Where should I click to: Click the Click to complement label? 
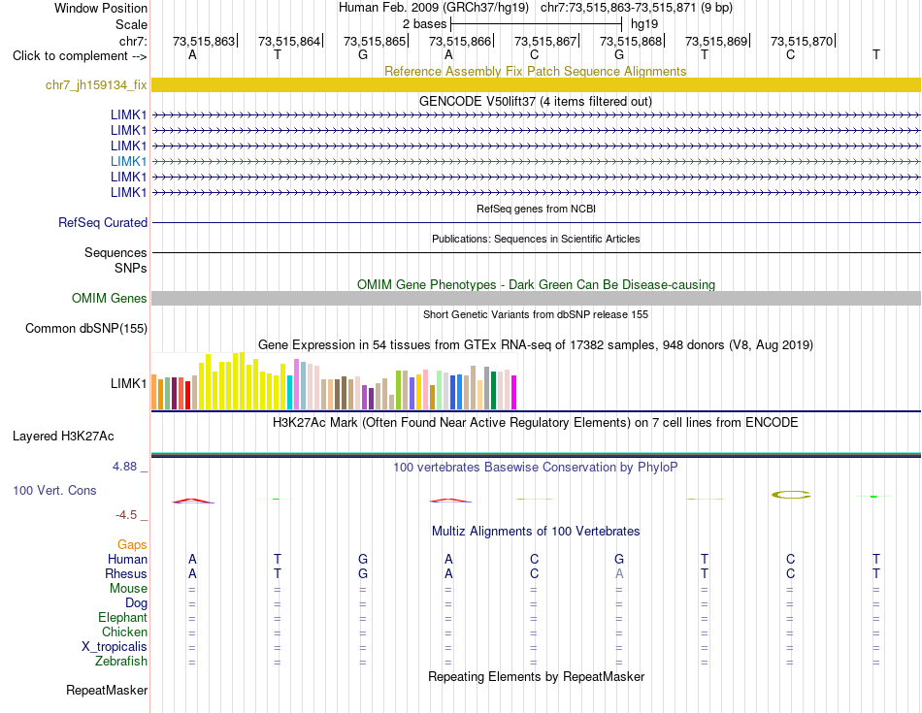pyautogui.click(x=80, y=56)
